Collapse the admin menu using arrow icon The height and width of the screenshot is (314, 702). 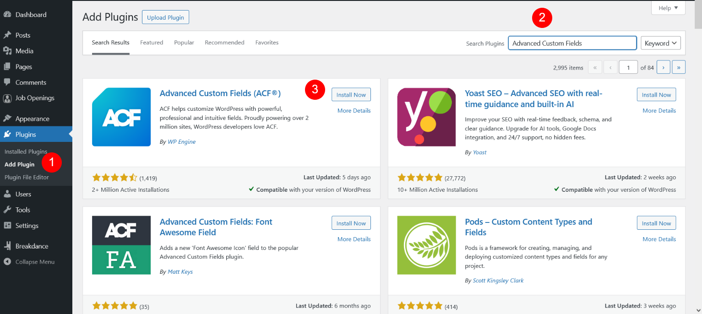click(x=7, y=262)
